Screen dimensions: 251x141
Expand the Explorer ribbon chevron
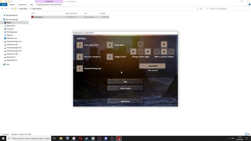click(247, 5)
